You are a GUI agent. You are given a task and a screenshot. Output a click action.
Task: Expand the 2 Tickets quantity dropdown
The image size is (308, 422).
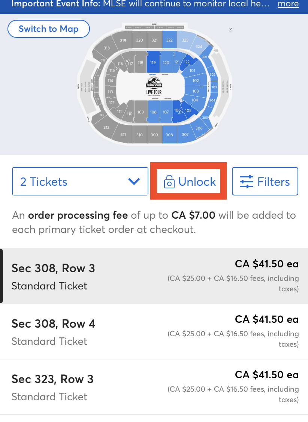coord(80,181)
